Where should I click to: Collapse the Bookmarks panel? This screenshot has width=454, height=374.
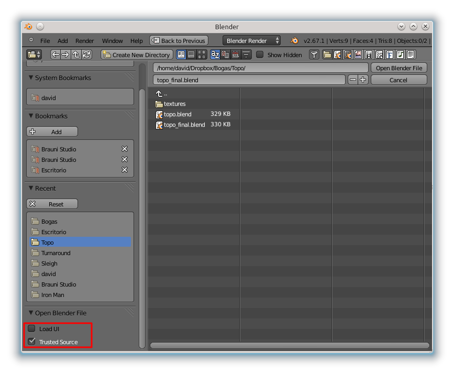31,116
